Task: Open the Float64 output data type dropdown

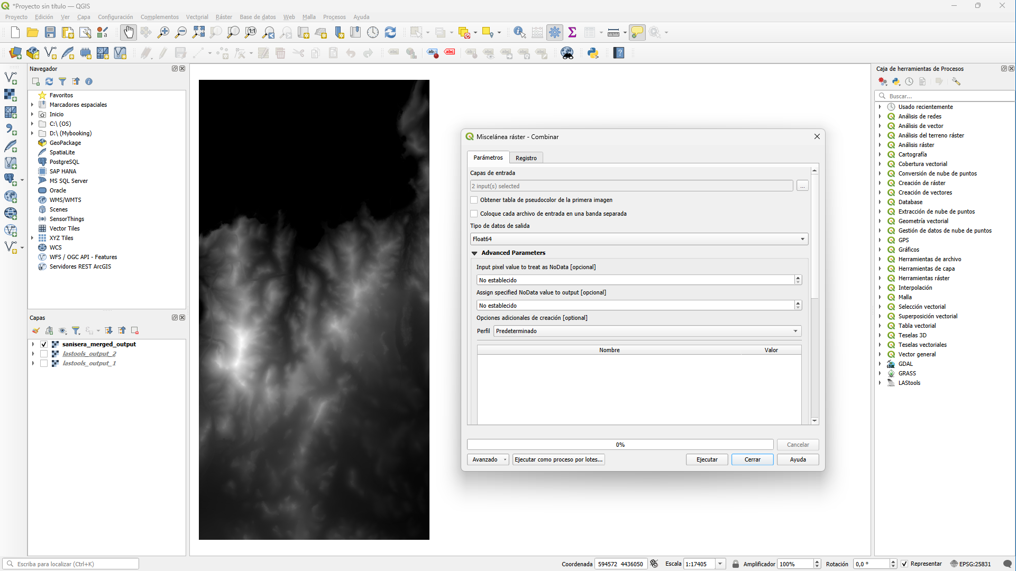Action: click(x=639, y=239)
